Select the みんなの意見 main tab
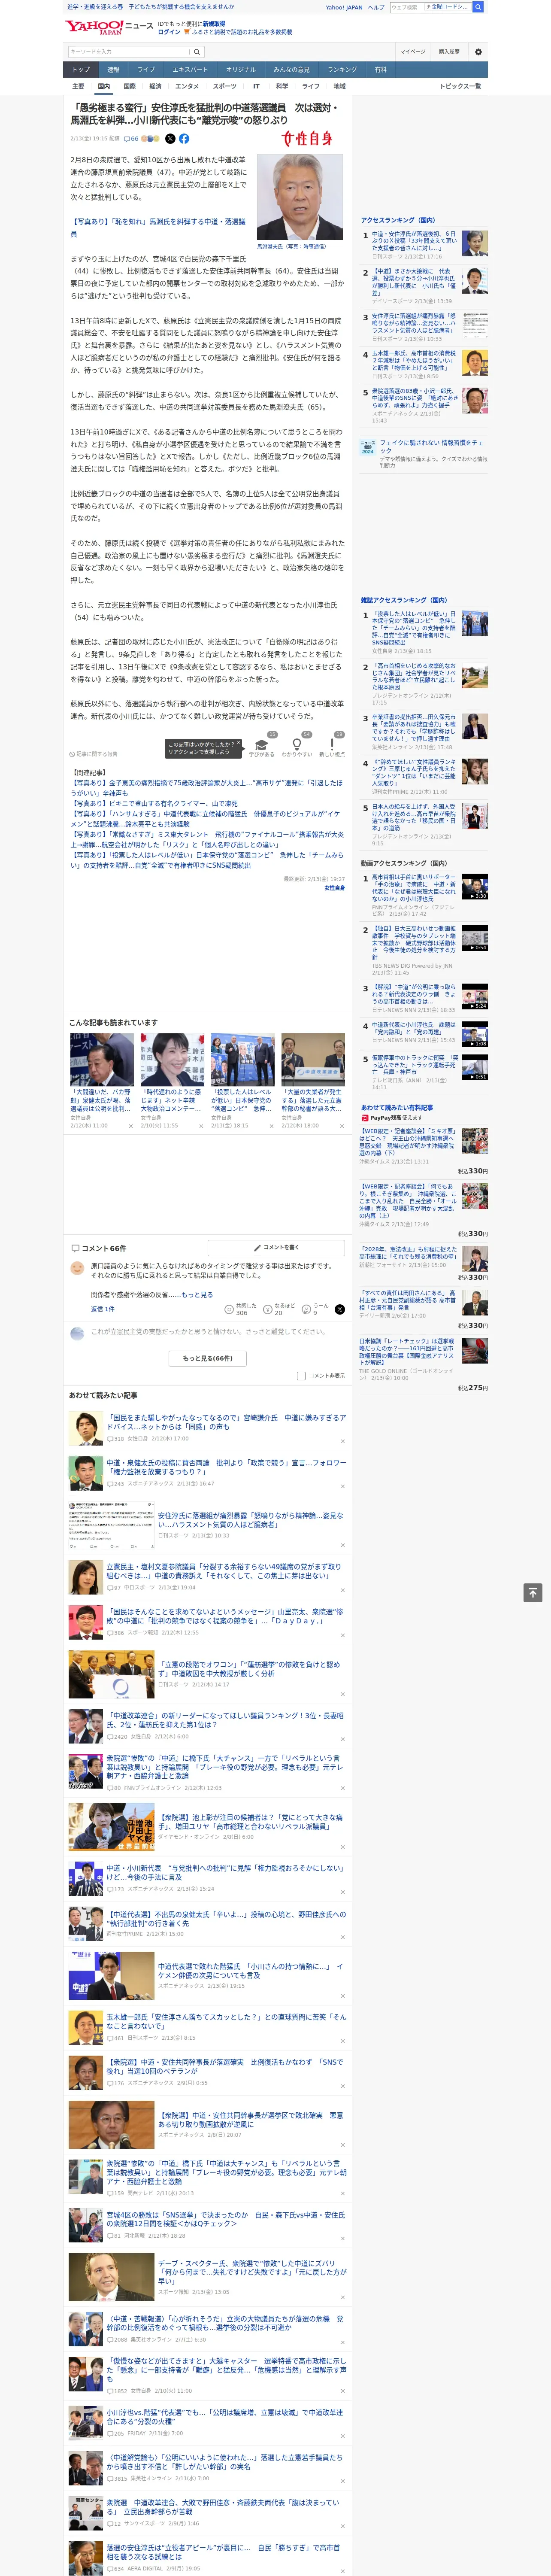This screenshot has height=2576, width=551. tap(291, 70)
